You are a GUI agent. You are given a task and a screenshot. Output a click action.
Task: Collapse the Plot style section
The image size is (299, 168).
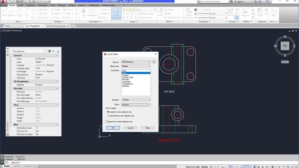pos(57,89)
